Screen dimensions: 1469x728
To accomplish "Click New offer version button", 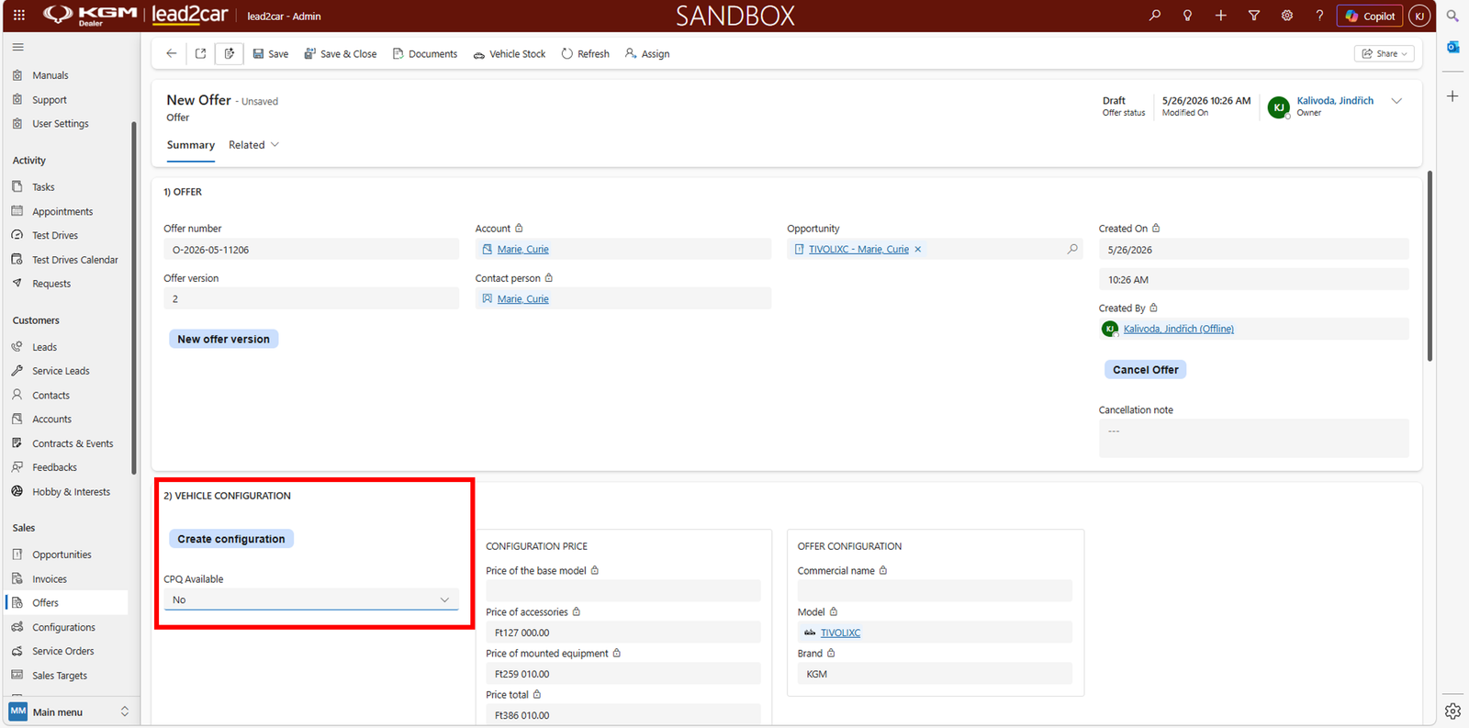I will (x=224, y=339).
